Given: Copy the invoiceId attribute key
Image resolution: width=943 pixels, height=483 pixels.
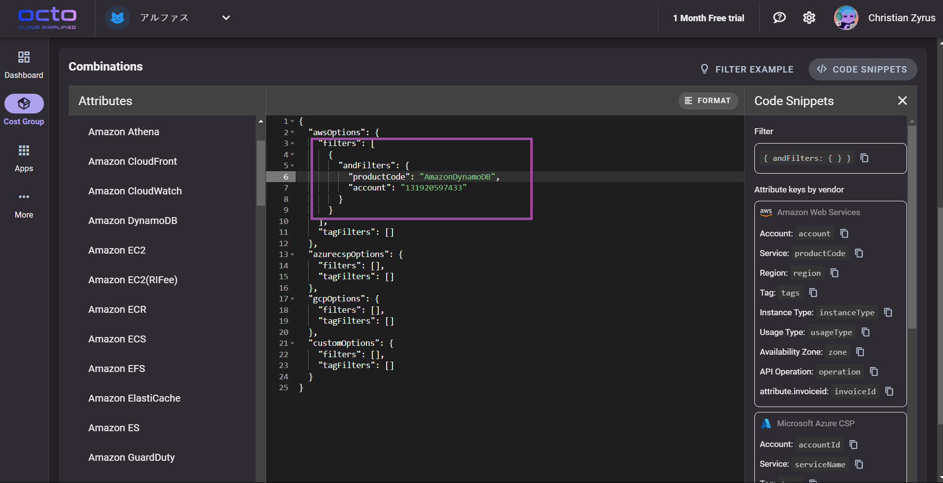Looking at the screenshot, I should (x=889, y=391).
